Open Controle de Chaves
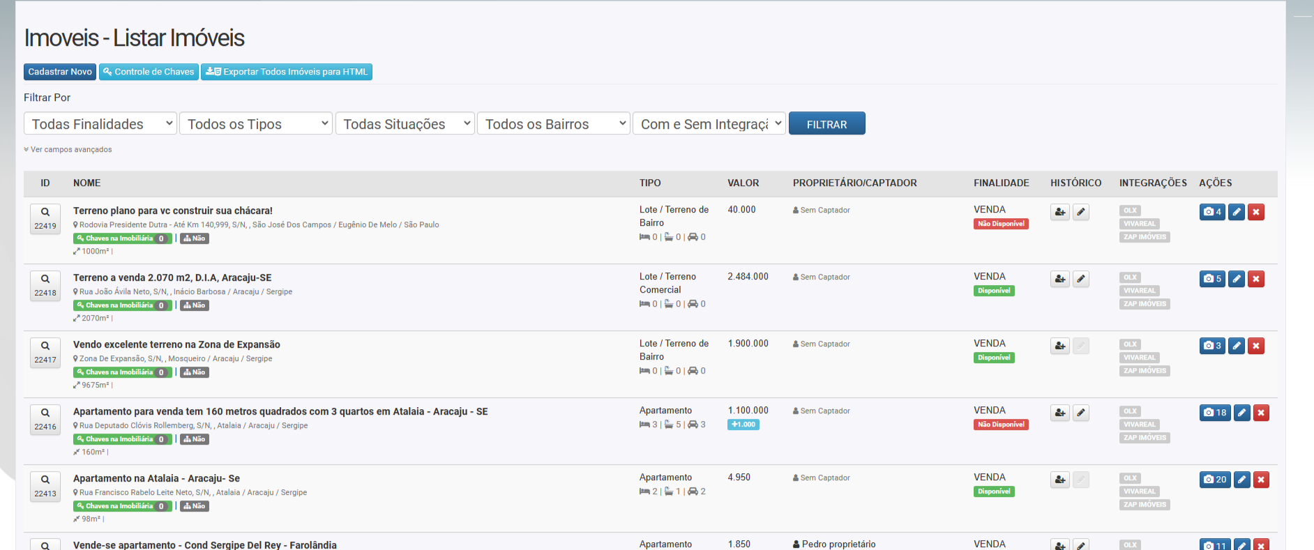The width and height of the screenshot is (1314, 550). (149, 72)
